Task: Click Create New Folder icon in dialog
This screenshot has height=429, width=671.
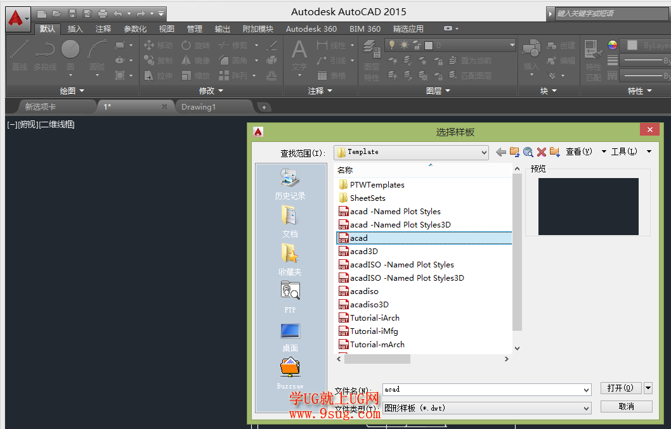Action: [x=555, y=152]
